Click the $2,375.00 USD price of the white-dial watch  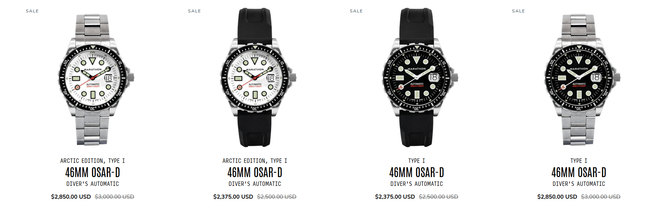click(x=233, y=197)
